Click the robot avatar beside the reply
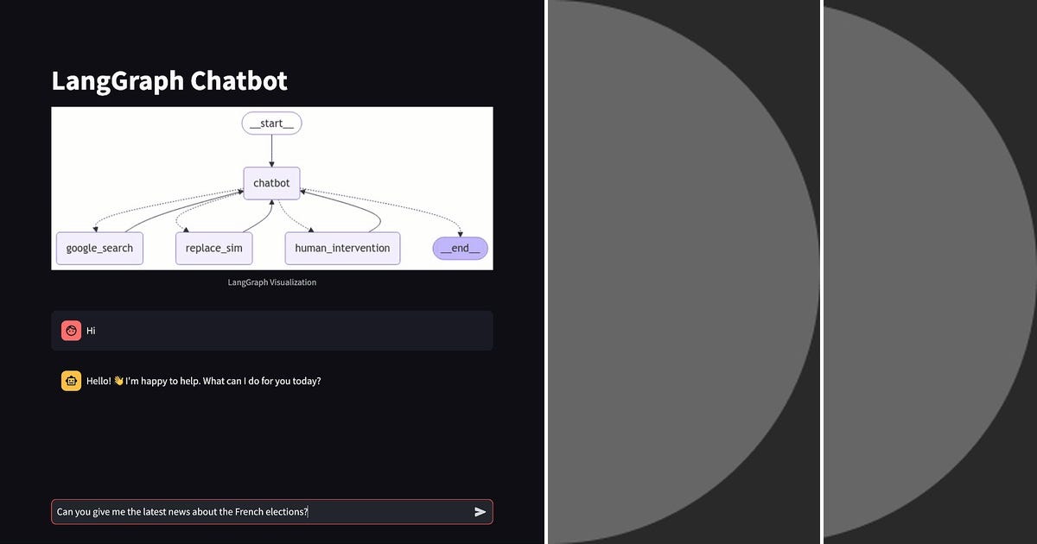Viewport: 1037px width, 544px height. pyautogui.click(x=71, y=381)
